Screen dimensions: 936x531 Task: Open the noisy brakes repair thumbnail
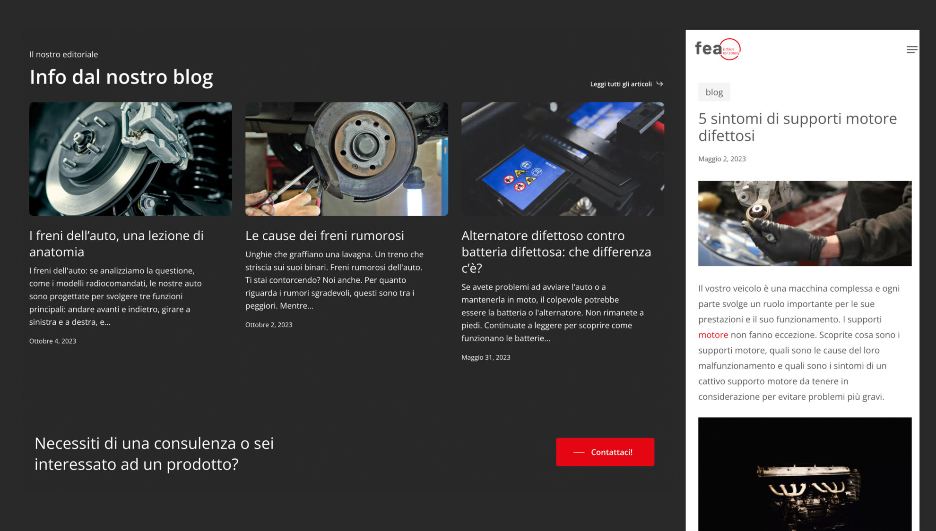pos(347,159)
